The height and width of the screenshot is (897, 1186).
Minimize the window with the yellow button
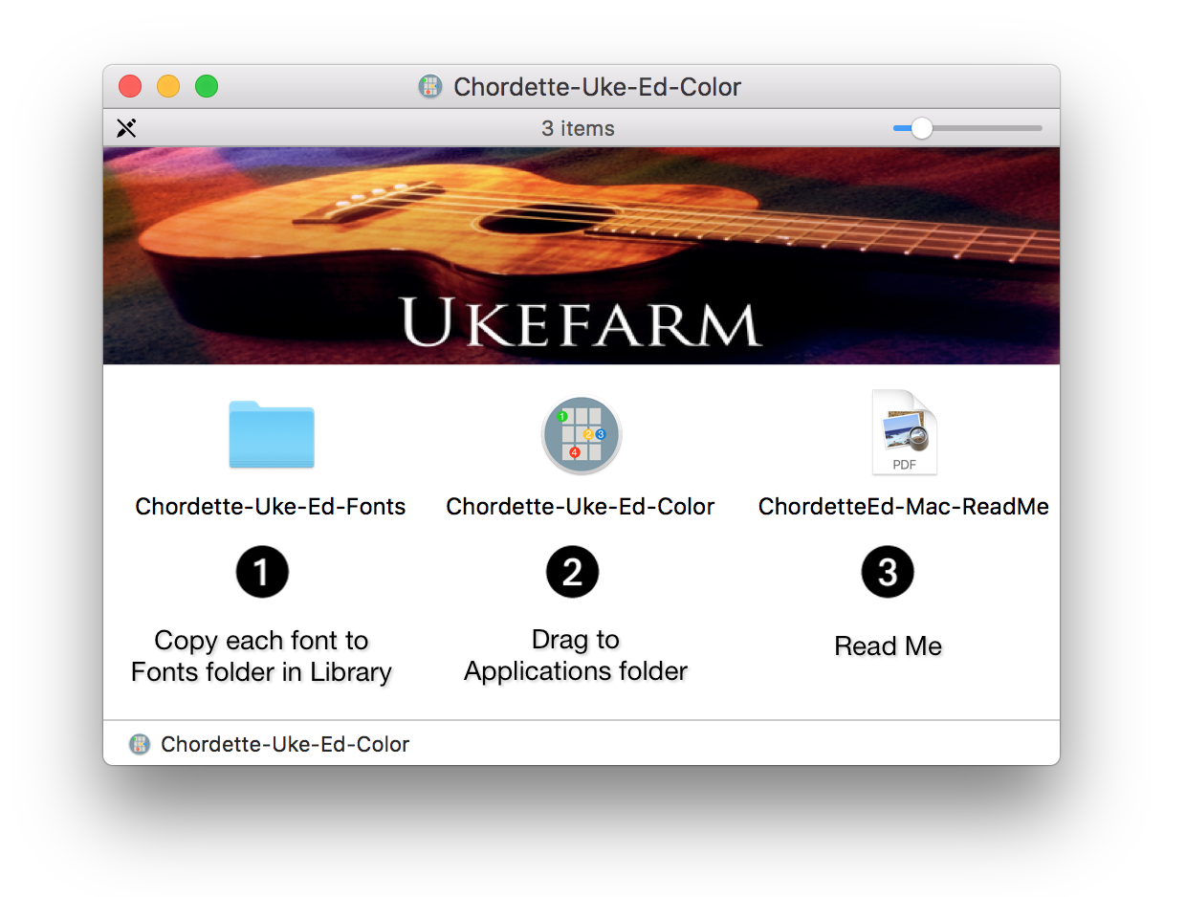point(168,86)
